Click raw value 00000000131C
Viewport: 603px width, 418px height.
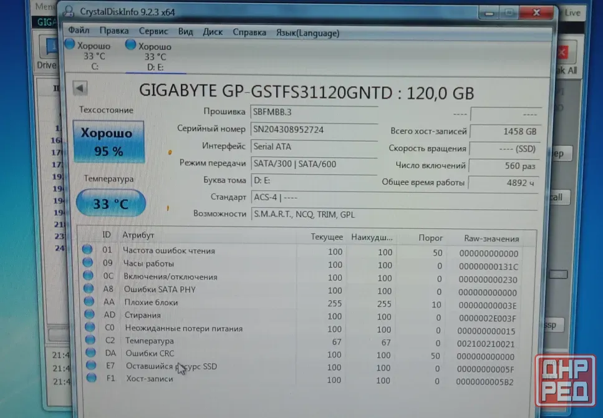[x=488, y=267]
